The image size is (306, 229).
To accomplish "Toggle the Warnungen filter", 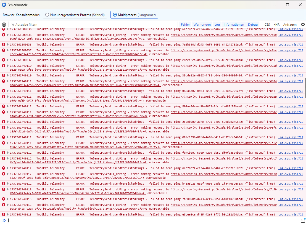I will pyautogui.click(x=202, y=25).
